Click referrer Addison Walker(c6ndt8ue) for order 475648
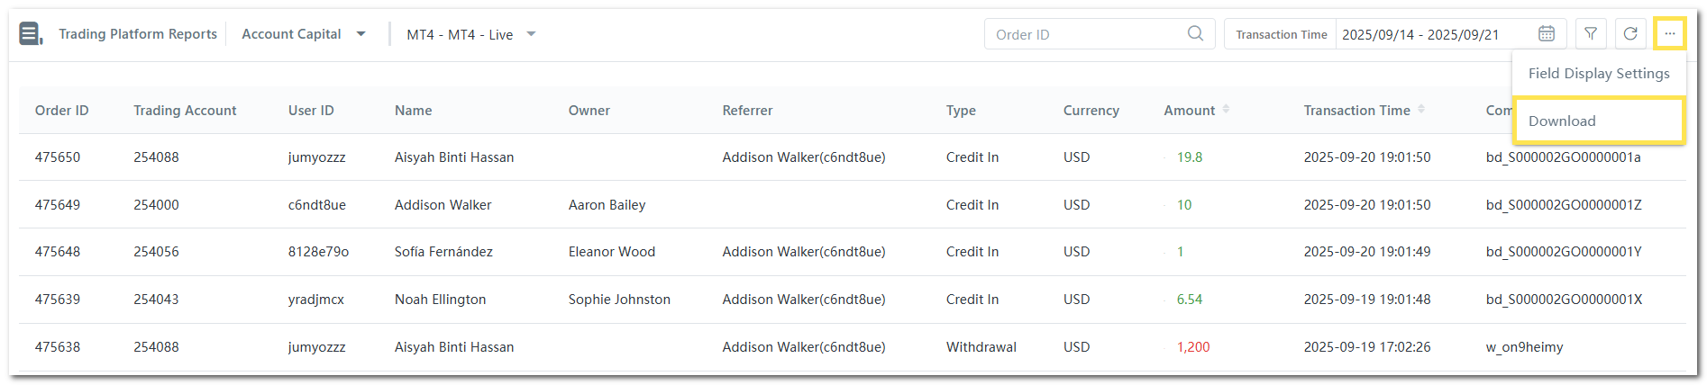The image size is (1707, 385). point(803,252)
